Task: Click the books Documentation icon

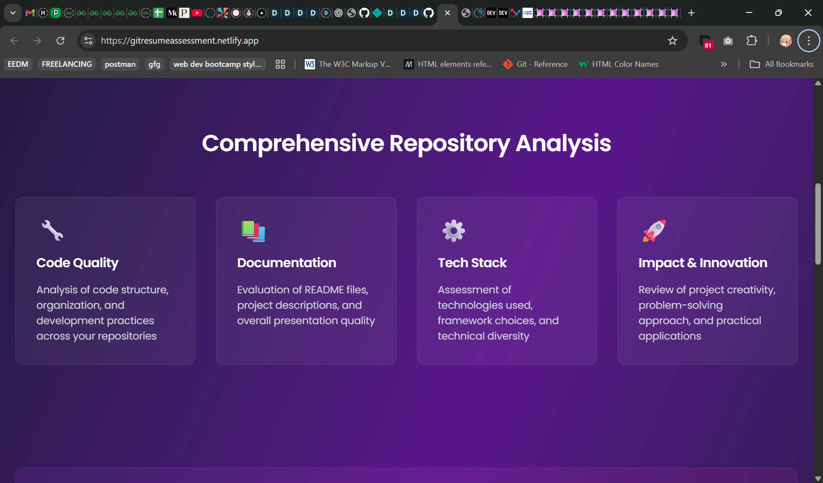Action: coord(253,231)
